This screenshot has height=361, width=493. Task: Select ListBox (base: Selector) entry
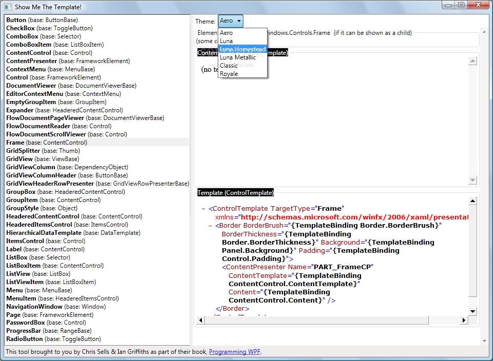[x=98, y=257]
